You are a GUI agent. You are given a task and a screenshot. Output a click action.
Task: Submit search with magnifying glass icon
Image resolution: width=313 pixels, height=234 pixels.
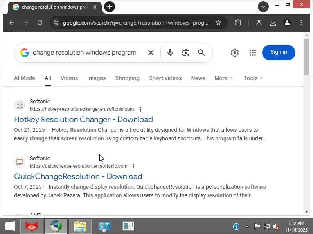(201, 53)
